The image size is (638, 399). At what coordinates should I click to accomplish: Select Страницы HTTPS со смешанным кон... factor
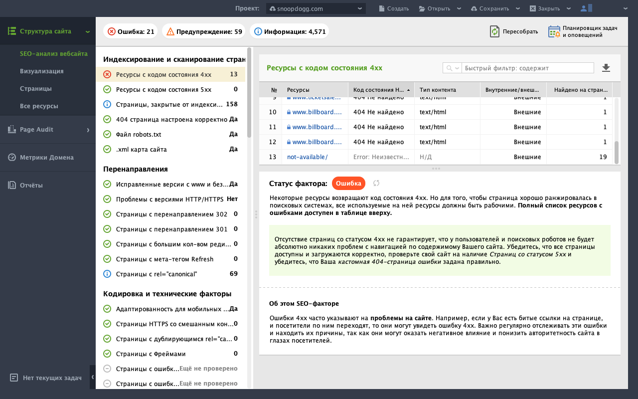170,324
